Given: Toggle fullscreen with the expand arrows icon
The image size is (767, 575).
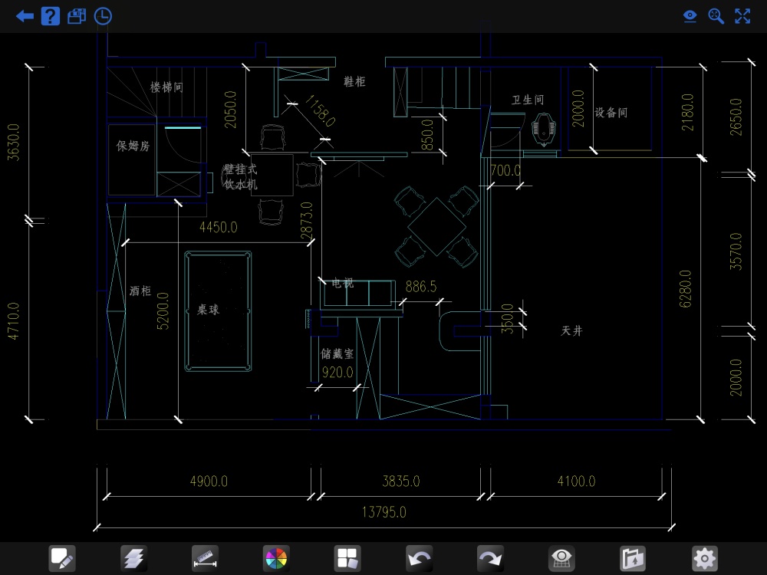Looking at the screenshot, I should [x=742, y=16].
